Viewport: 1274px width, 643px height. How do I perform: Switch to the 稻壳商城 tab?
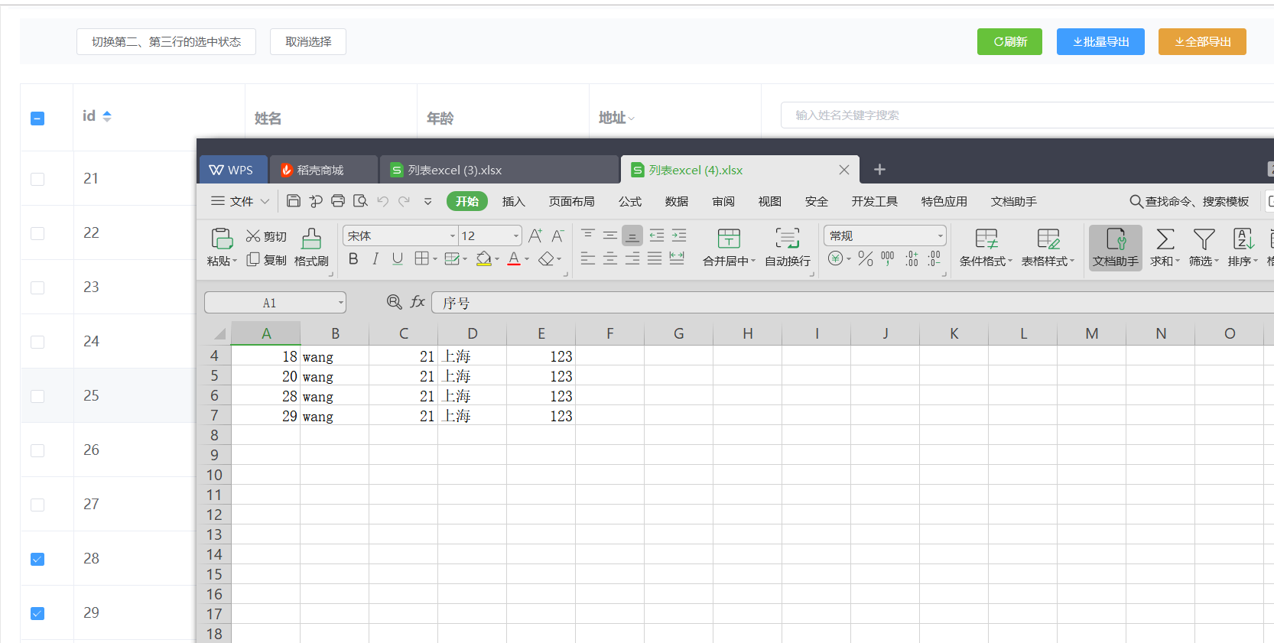click(323, 170)
